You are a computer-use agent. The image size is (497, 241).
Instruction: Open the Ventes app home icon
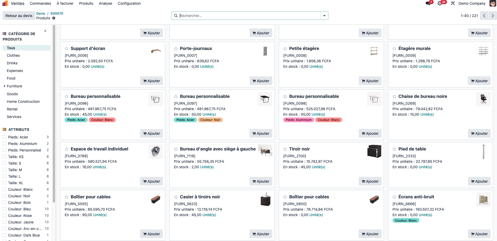click(5, 3)
